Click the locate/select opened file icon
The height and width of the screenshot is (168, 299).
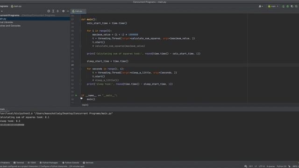coord(49,11)
